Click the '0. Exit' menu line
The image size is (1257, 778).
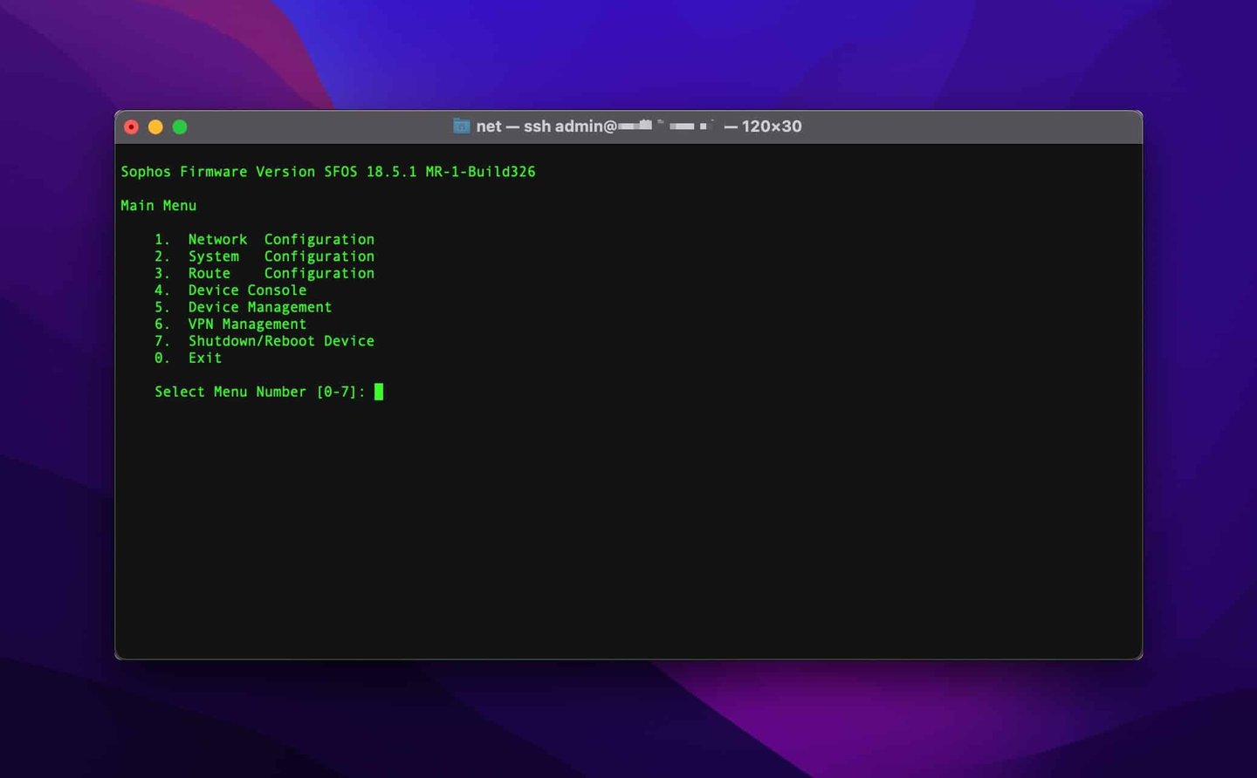pyautogui.click(x=189, y=358)
